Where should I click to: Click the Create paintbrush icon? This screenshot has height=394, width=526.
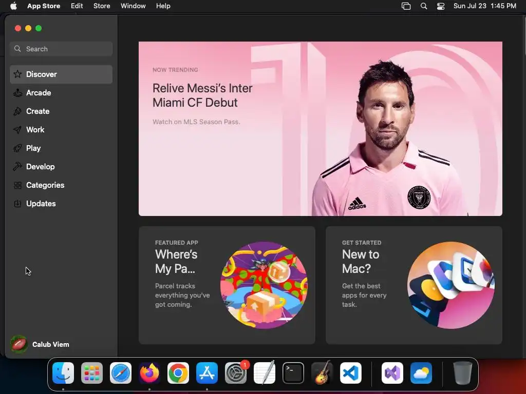[17, 111]
